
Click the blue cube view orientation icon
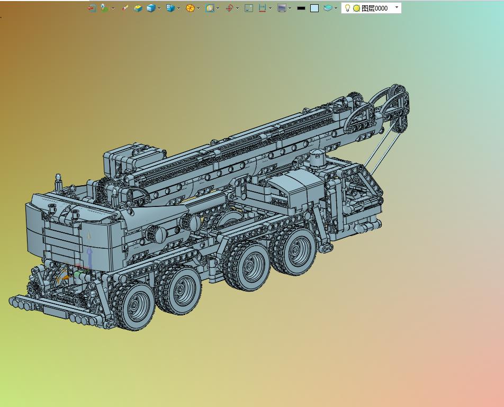click(170, 8)
